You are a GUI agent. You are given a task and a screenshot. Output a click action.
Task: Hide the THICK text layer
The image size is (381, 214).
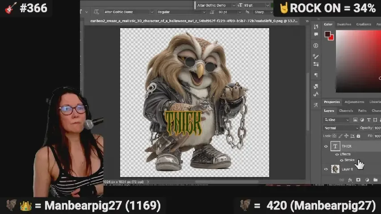326,146
